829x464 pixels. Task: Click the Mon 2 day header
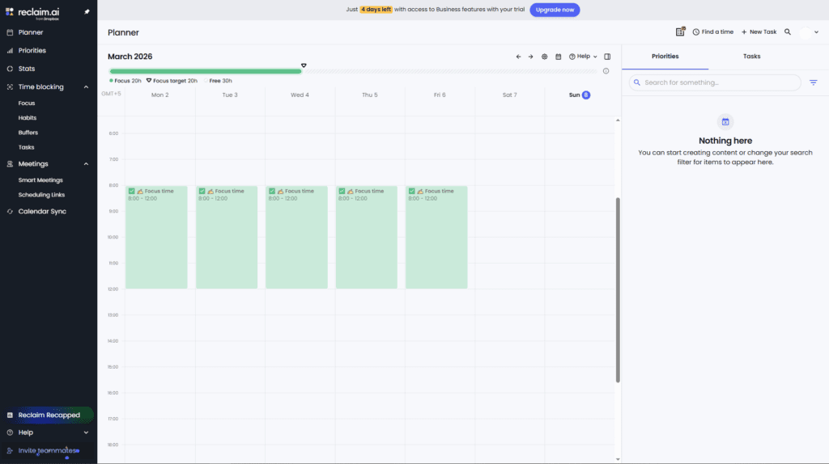[x=159, y=95]
